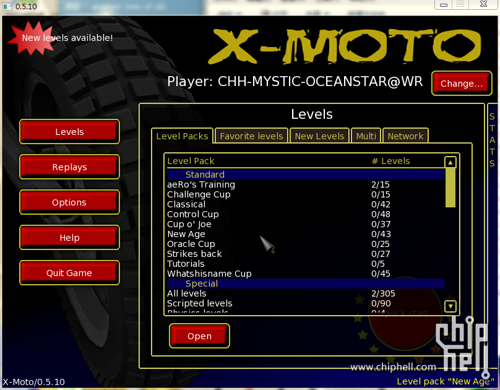Select the All levels pack
Screen dimensions: 500x390
pyautogui.click(x=306, y=293)
